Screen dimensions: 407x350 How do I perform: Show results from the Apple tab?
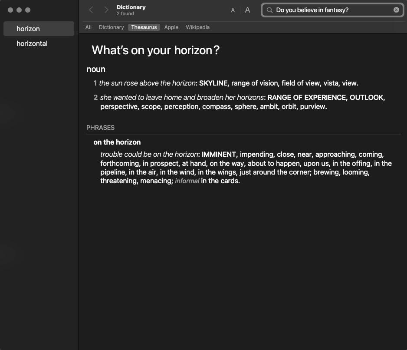point(171,27)
